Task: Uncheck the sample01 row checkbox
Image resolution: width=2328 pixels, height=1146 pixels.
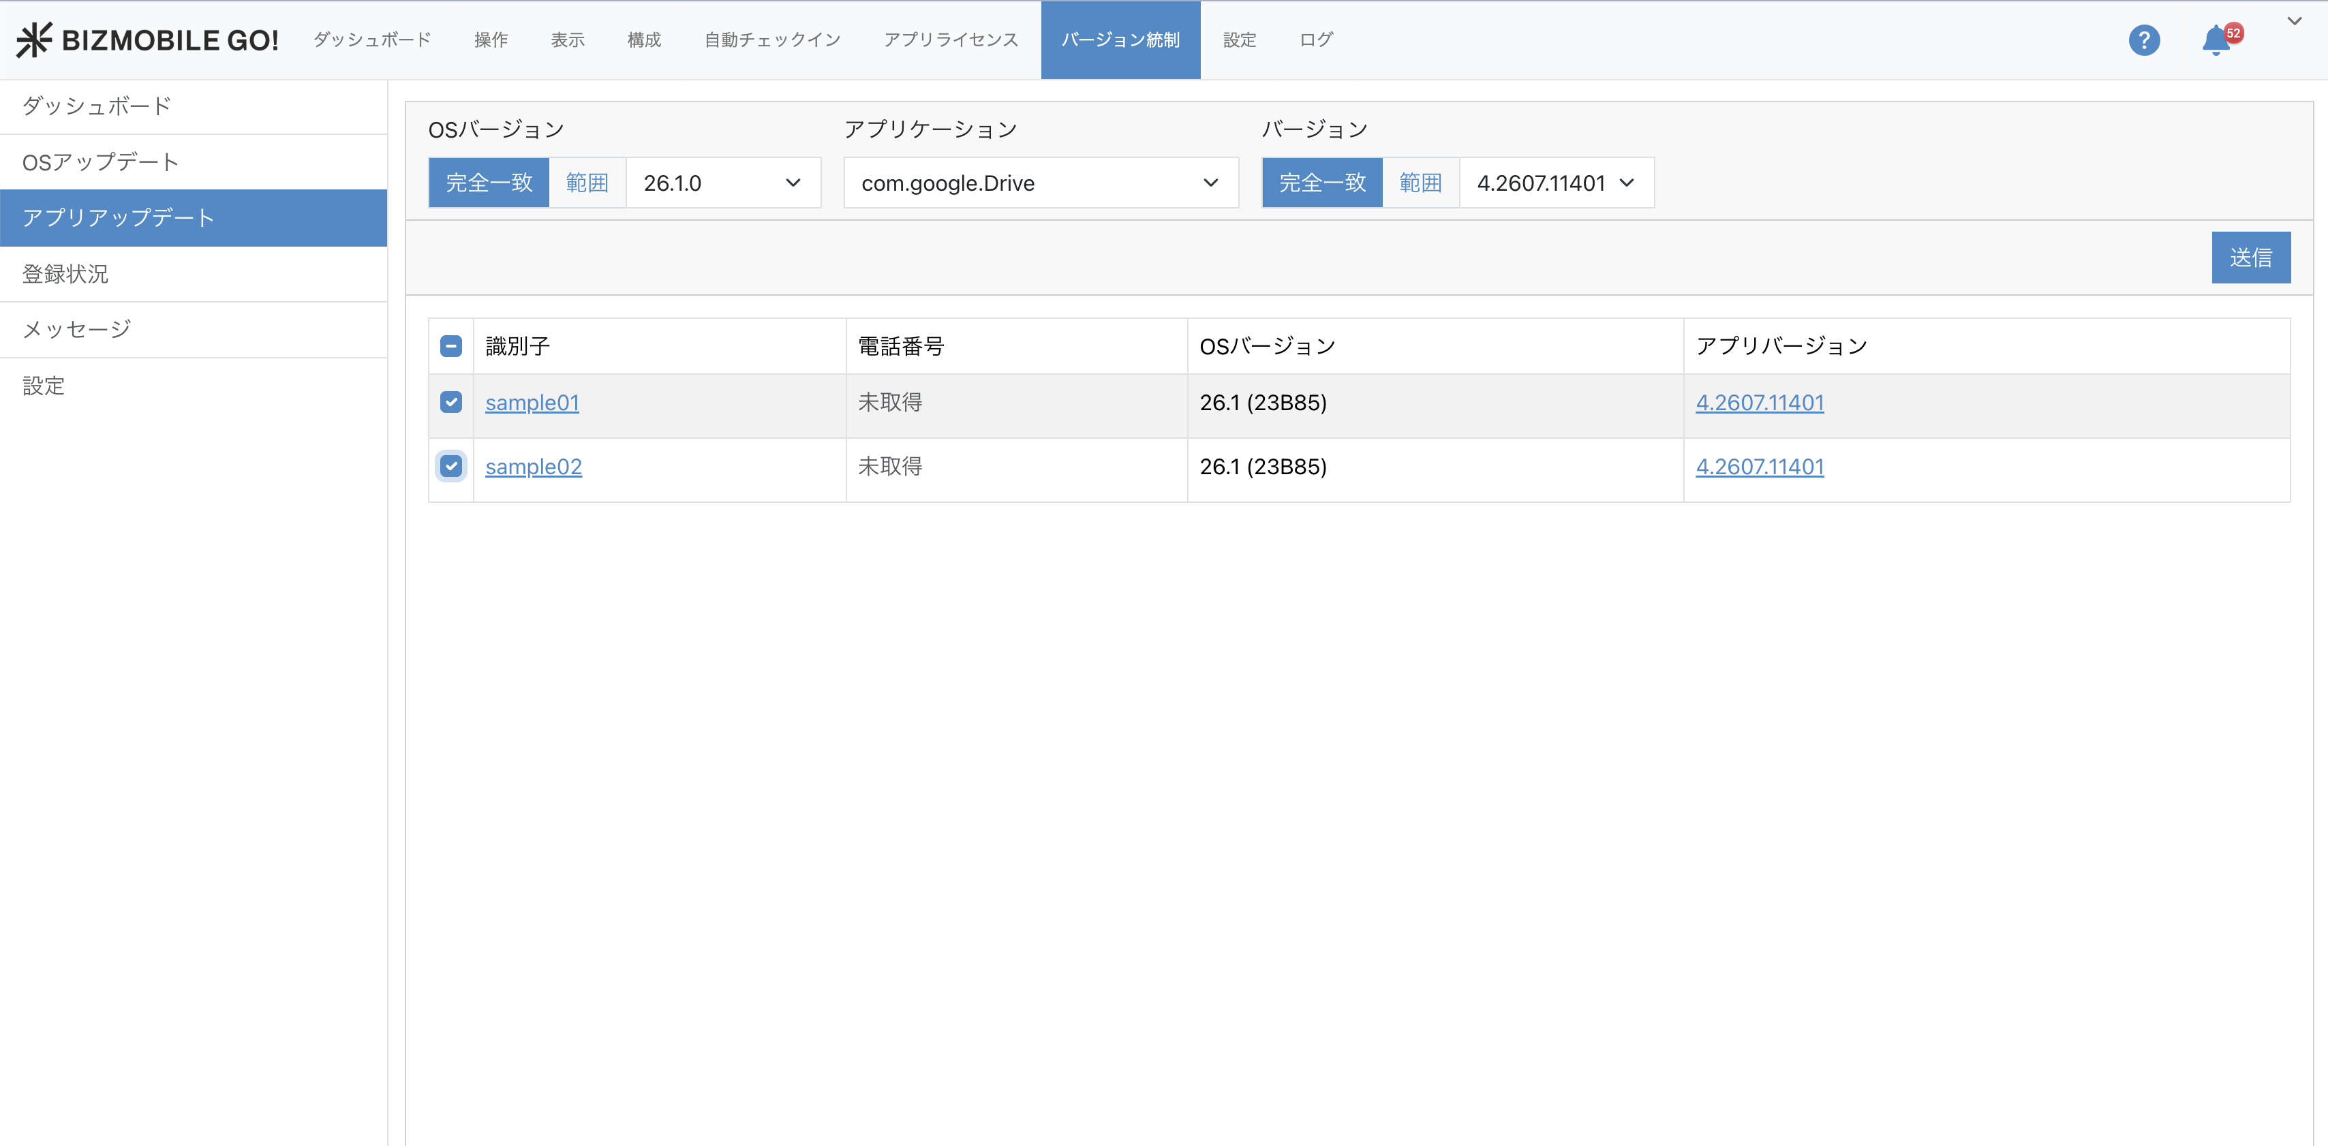Action: coord(451,402)
